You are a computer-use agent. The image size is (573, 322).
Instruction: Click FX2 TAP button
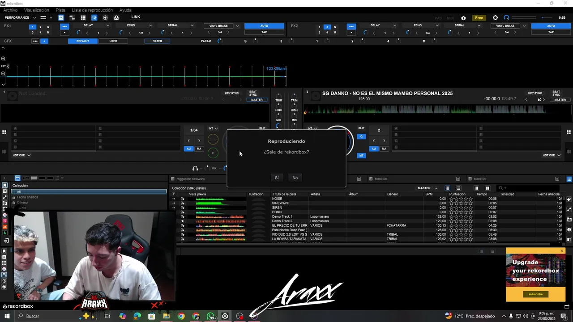(x=551, y=32)
